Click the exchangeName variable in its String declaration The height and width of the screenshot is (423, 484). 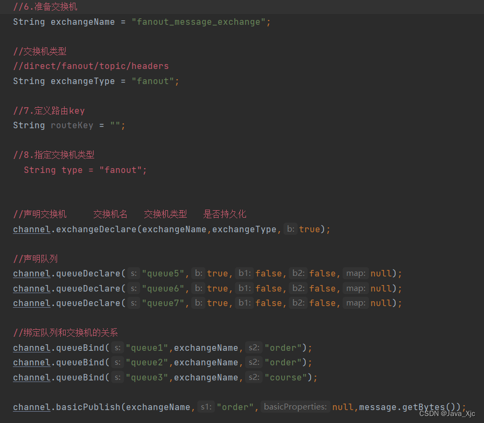(x=83, y=22)
